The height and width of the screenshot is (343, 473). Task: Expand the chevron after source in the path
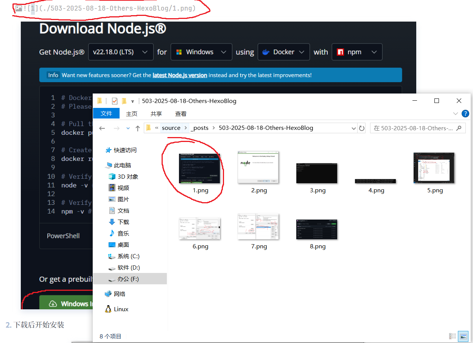pyautogui.click(x=186, y=128)
